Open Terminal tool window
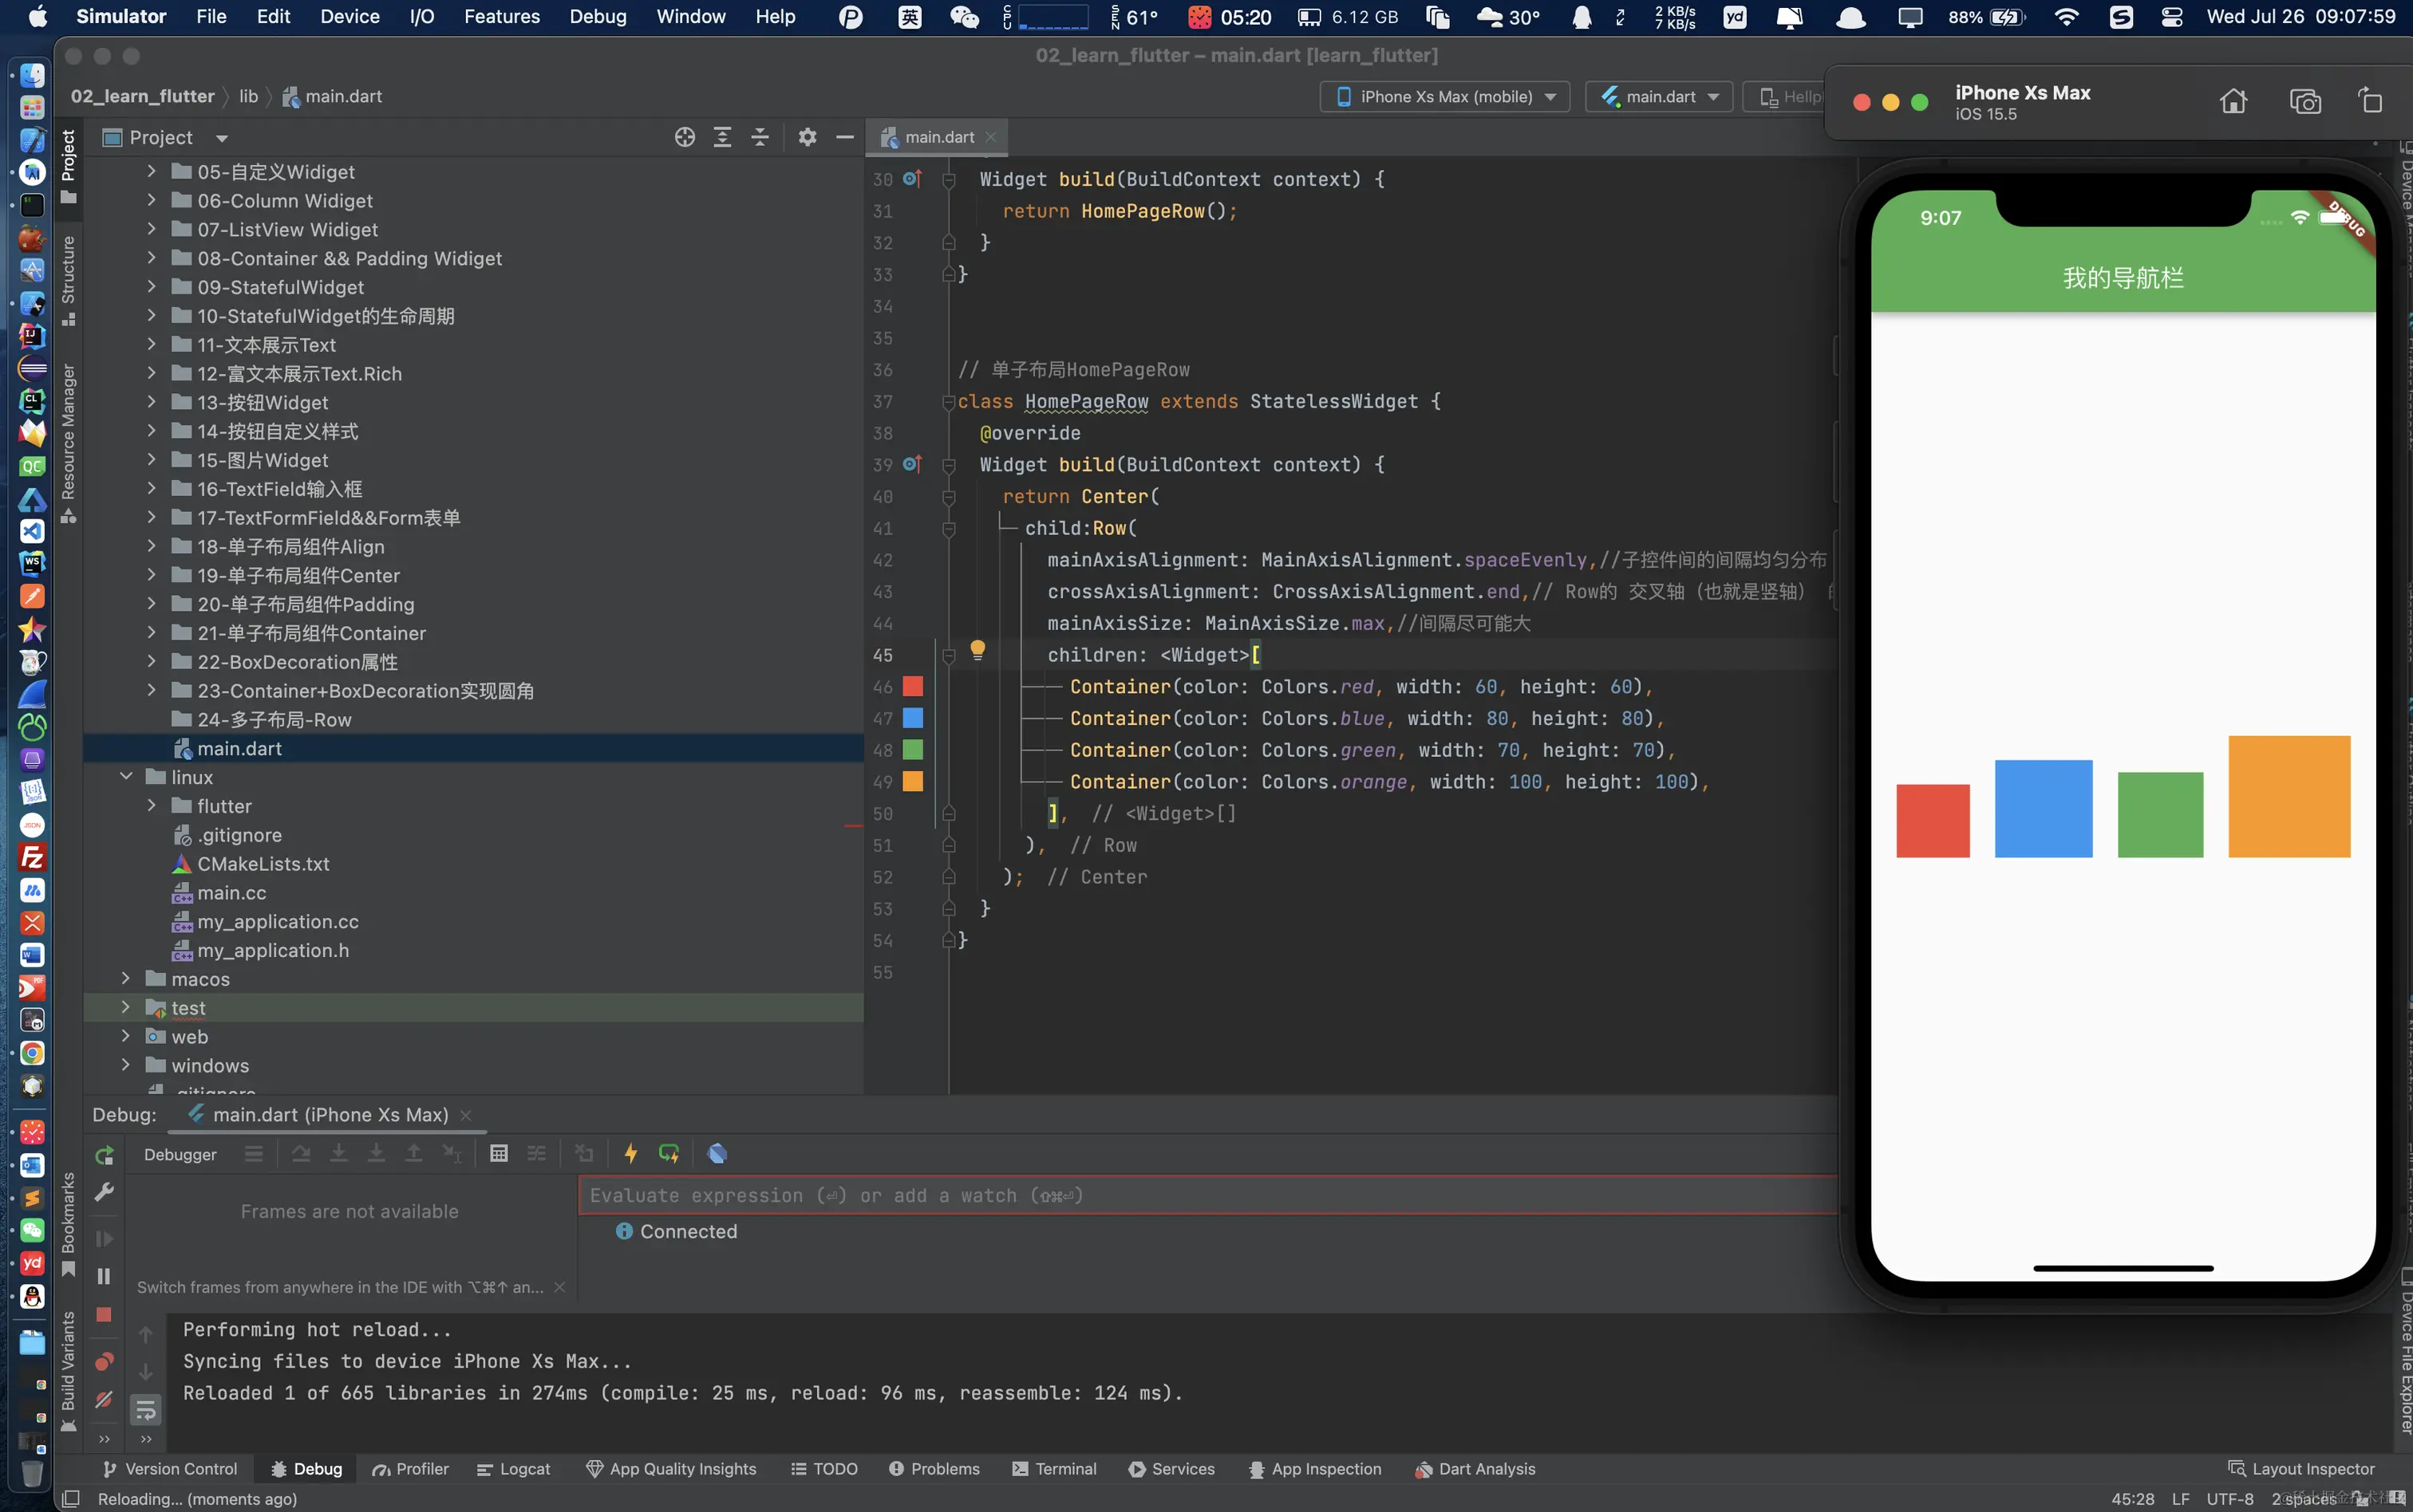 tap(1054, 1469)
